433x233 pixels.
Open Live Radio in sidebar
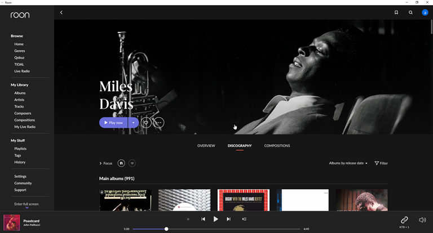(22, 71)
